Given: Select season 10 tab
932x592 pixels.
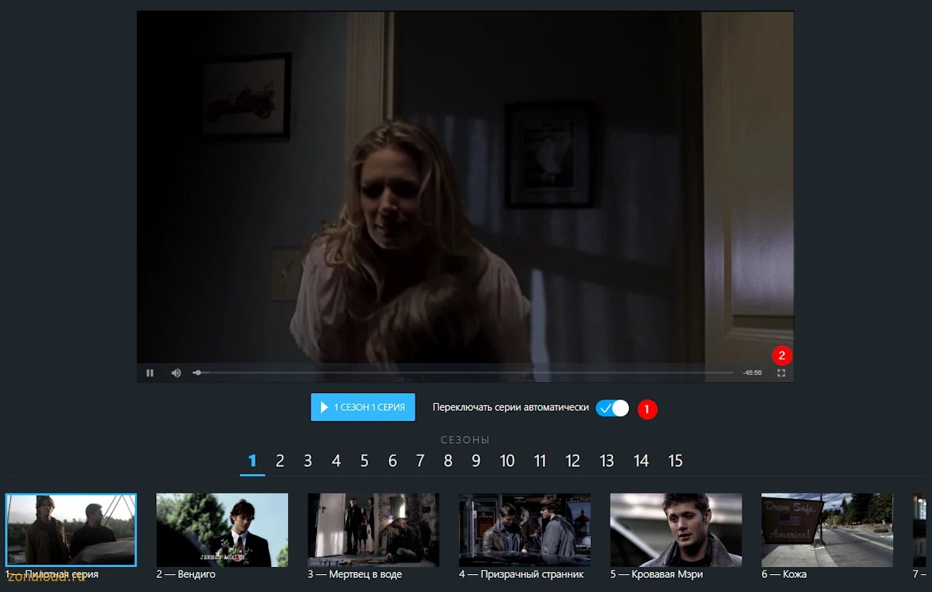Looking at the screenshot, I should (x=507, y=461).
